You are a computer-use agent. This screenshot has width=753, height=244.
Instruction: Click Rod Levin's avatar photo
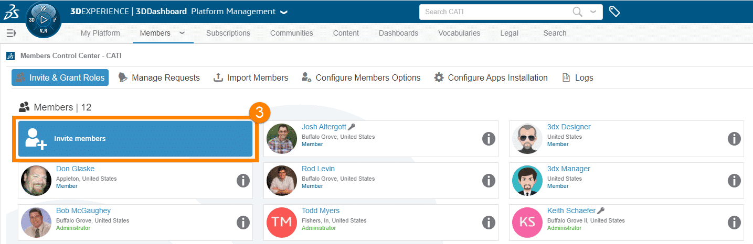click(x=282, y=181)
